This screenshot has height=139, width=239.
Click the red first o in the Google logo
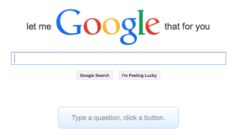pos(92,27)
